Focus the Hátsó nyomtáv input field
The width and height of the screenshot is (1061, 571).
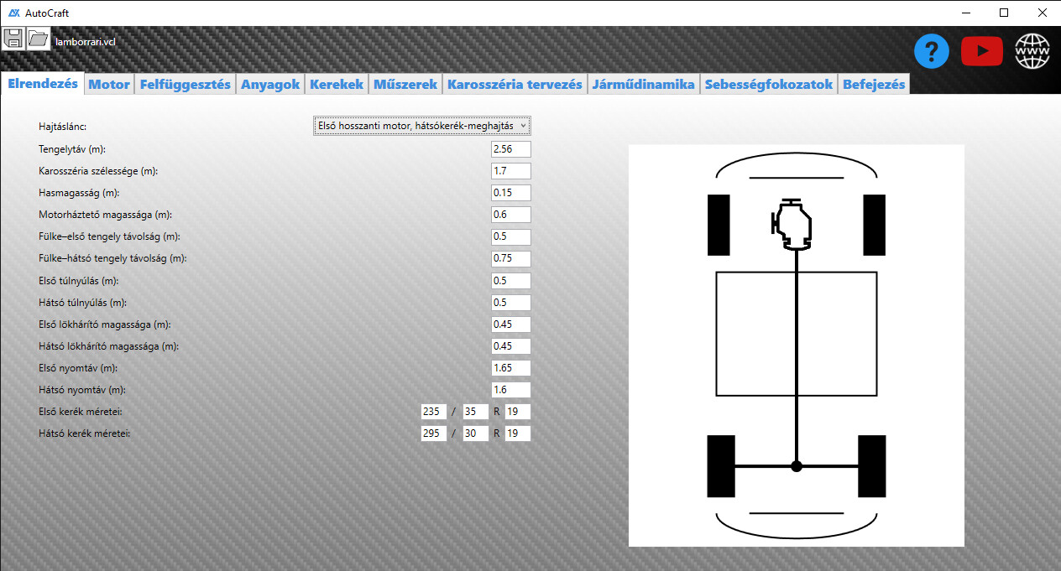[x=510, y=390]
